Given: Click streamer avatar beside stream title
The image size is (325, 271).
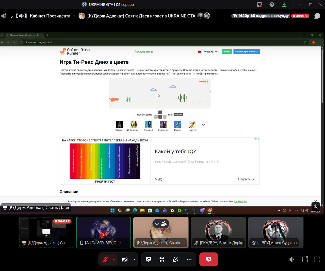Looking at the screenshot, I should (82, 16).
